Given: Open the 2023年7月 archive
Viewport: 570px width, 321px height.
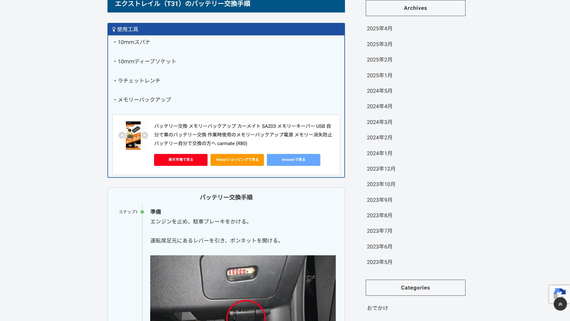Looking at the screenshot, I should 379,231.
